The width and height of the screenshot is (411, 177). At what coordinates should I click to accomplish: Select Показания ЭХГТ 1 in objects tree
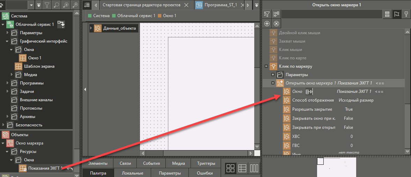(45, 168)
